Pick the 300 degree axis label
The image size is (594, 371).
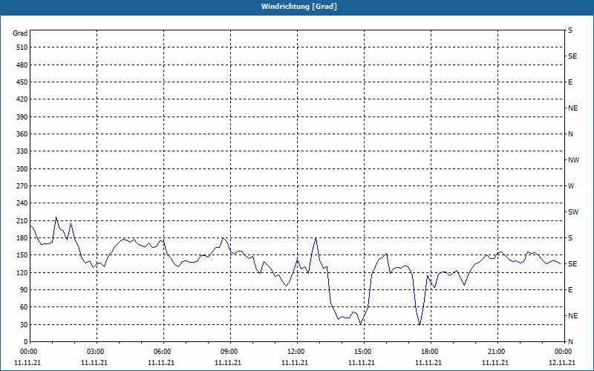22,169
